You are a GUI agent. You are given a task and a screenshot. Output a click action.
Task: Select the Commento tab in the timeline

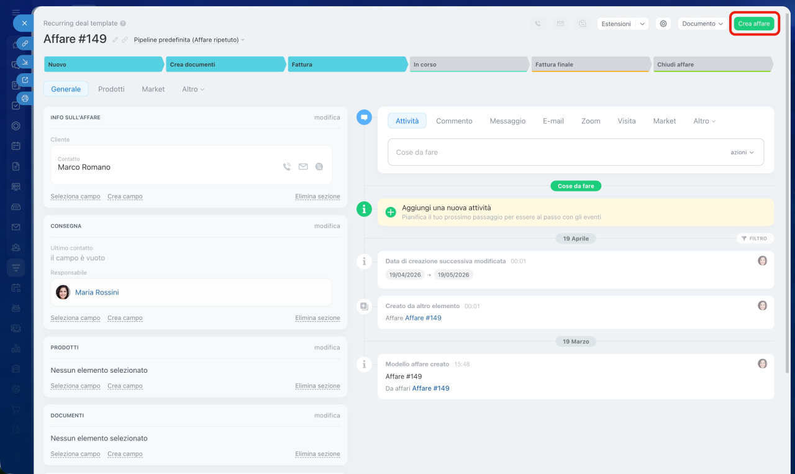pos(454,121)
